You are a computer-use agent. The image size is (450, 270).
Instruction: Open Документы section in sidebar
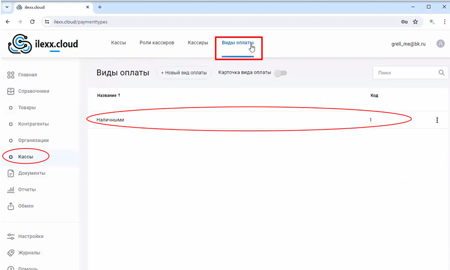(x=31, y=173)
